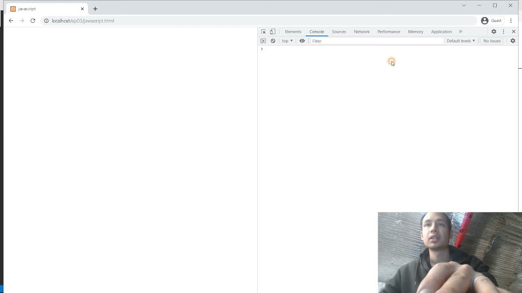Viewport: 522px width, 293px height.
Task: Close the javascript browser tab
Action: (82, 9)
